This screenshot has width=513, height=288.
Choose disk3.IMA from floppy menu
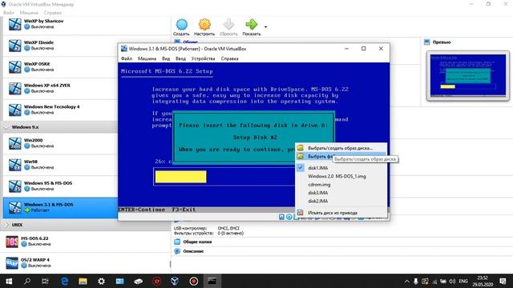pyautogui.click(x=341, y=193)
